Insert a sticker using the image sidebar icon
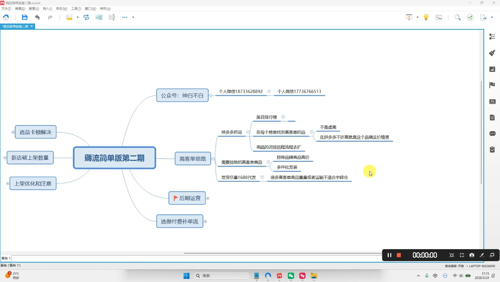 point(492,69)
